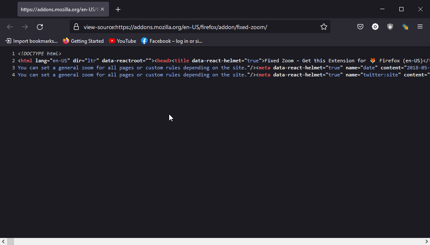
Task: Open the Save to Pocket icon
Action: (360, 27)
